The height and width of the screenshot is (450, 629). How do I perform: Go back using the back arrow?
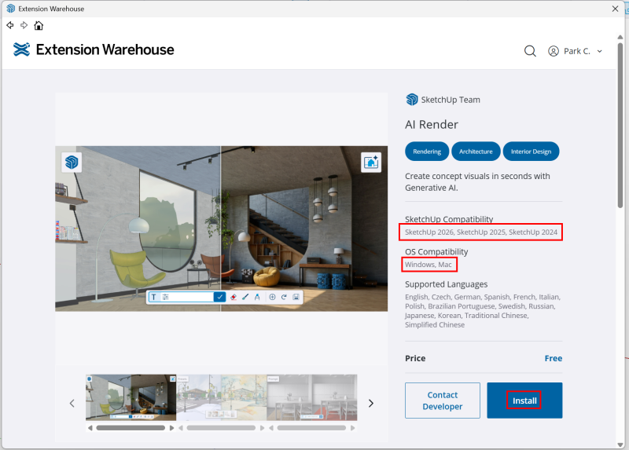coord(10,25)
